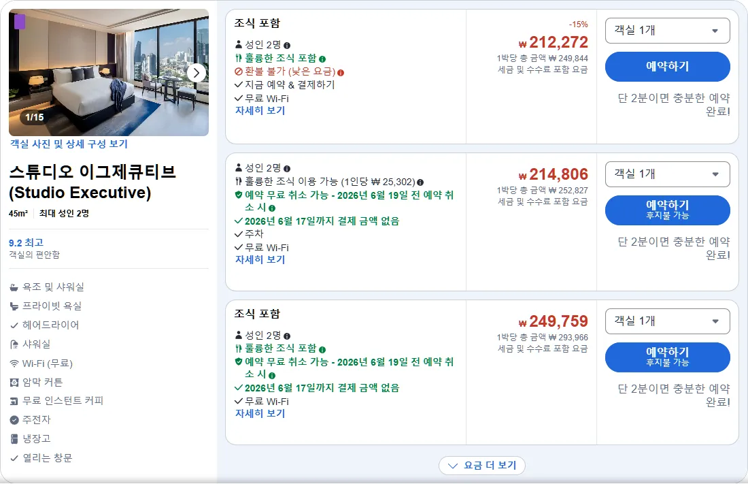Show next room photo with arrow

(x=196, y=73)
